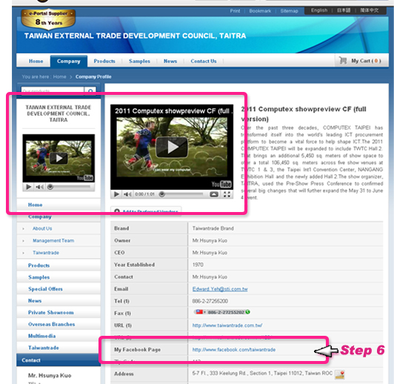Image resolution: width=394 pixels, height=384 pixels.
Task: Mute the main video volume icon
Action: click(x=127, y=194)
